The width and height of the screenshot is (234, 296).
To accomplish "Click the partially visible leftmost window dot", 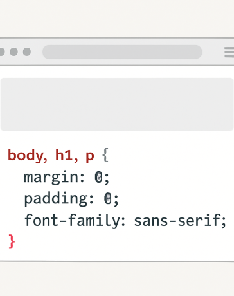I will (x=2, y=51).
